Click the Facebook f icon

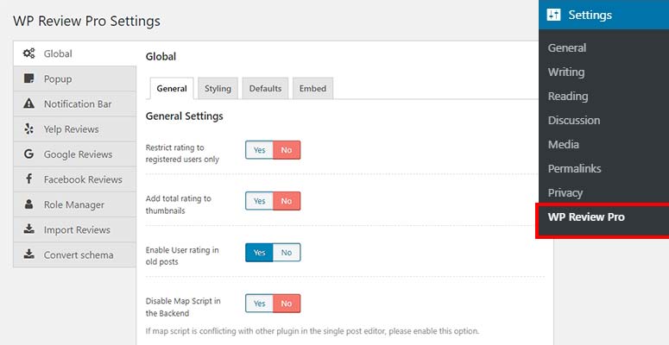click(x=28, y=179)
